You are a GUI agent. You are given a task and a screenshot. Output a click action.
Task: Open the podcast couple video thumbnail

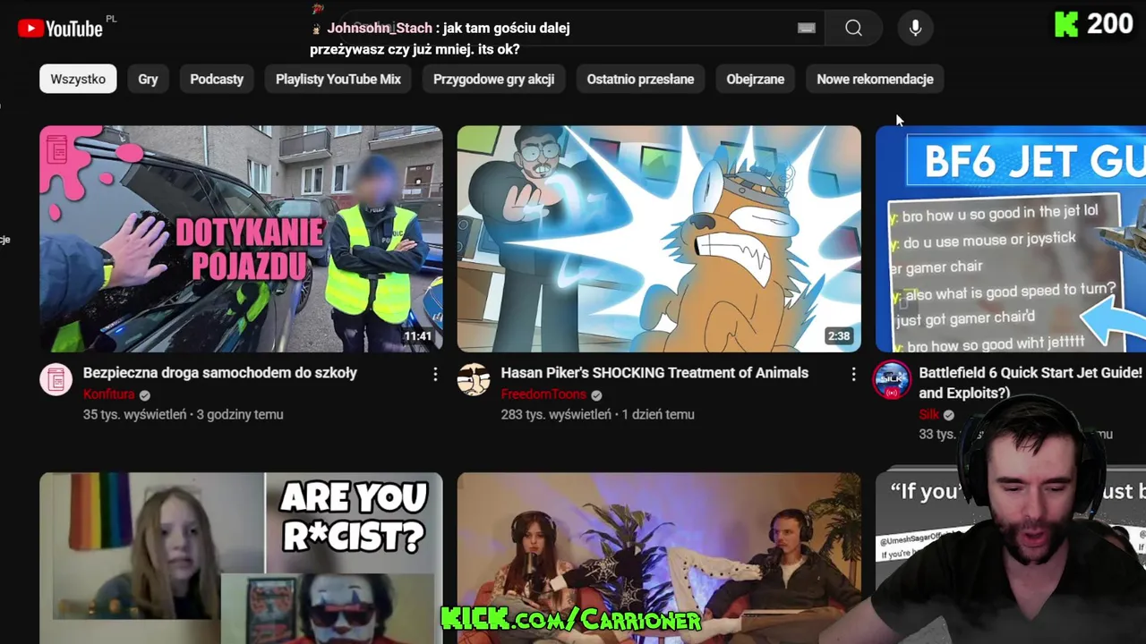click(x=659, y=558)
